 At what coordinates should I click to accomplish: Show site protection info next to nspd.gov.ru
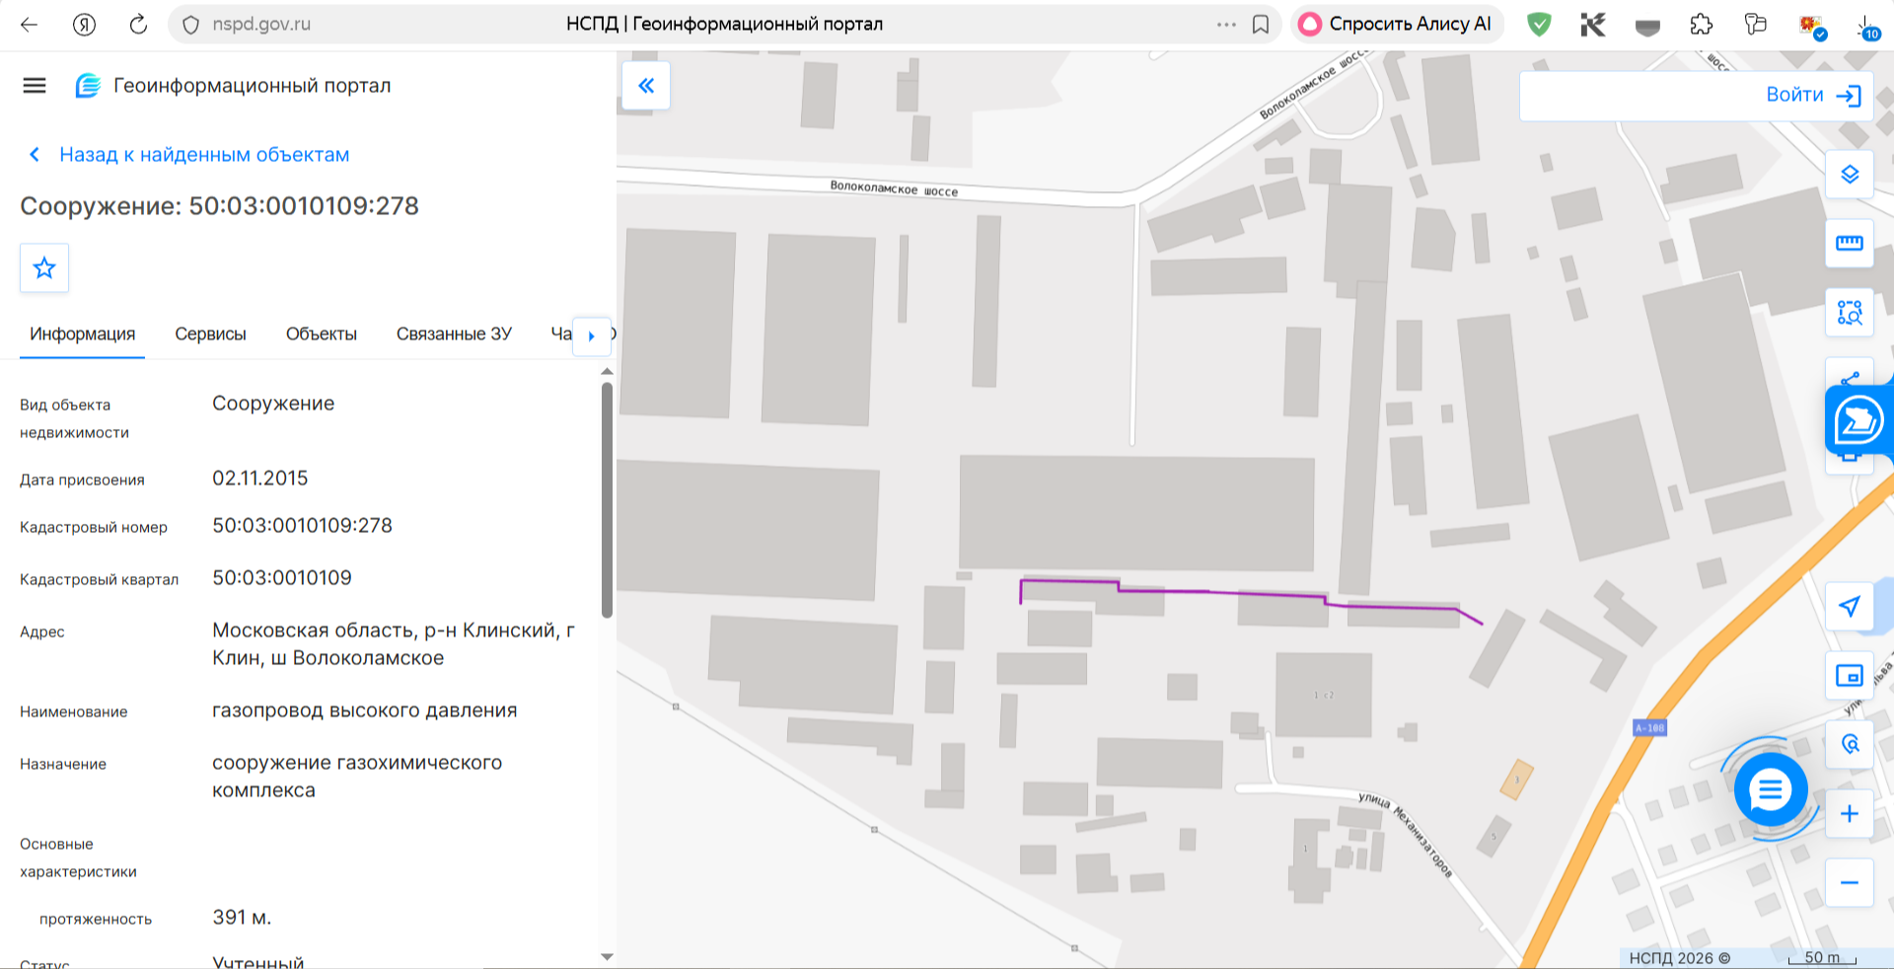click(191, 25)
